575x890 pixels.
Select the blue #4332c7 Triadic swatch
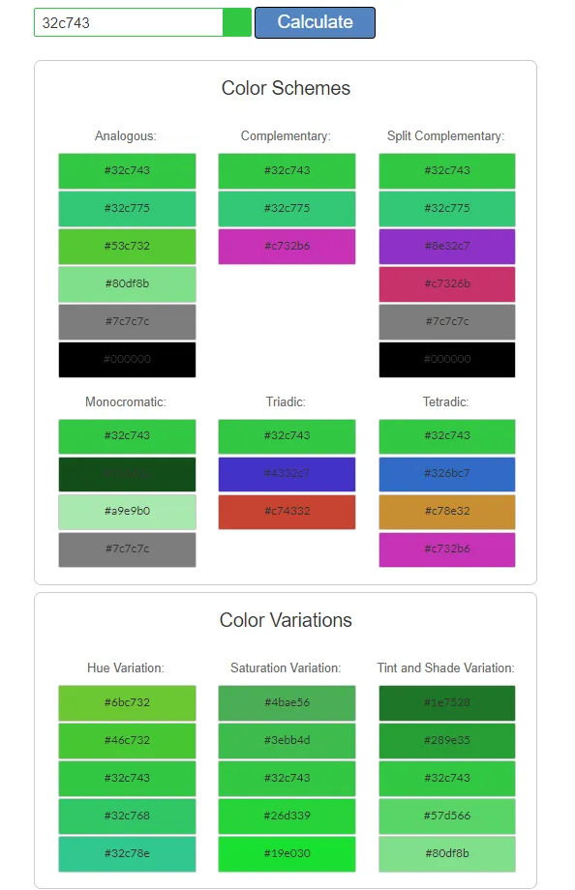pos(287,474)
